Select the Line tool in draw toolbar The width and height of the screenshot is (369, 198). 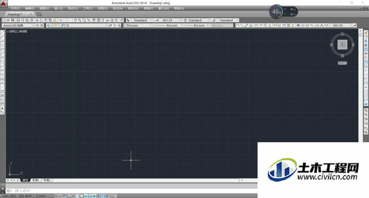click(x=2, y=32)
